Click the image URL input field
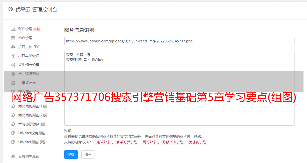Image resolution: width=307 pixels, height=163 pixels. [179, 41]
